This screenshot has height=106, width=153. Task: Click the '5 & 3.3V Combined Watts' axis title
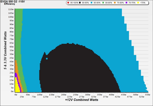coord(5,50)
